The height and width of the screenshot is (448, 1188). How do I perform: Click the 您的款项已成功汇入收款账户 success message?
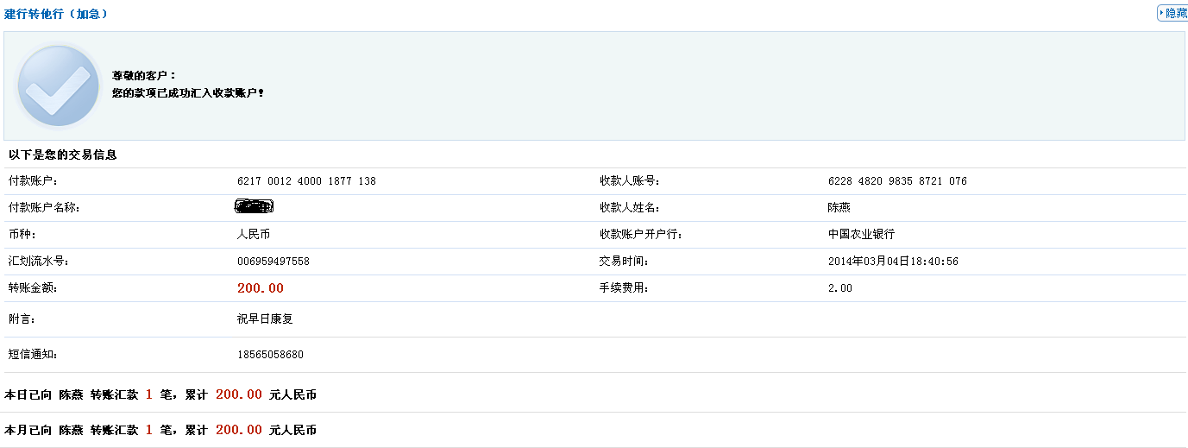[x=188, y=92]
